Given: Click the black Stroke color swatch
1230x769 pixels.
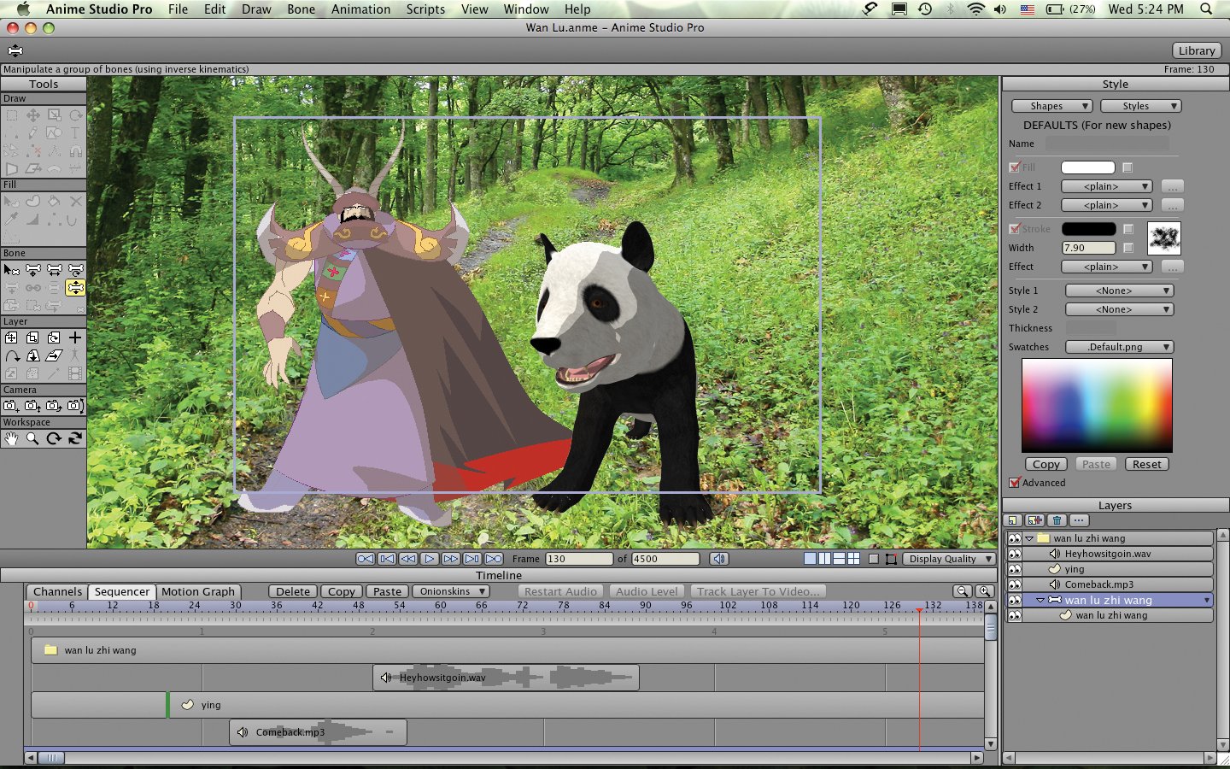Looking at the screenshot, I should pos(1088,229).
